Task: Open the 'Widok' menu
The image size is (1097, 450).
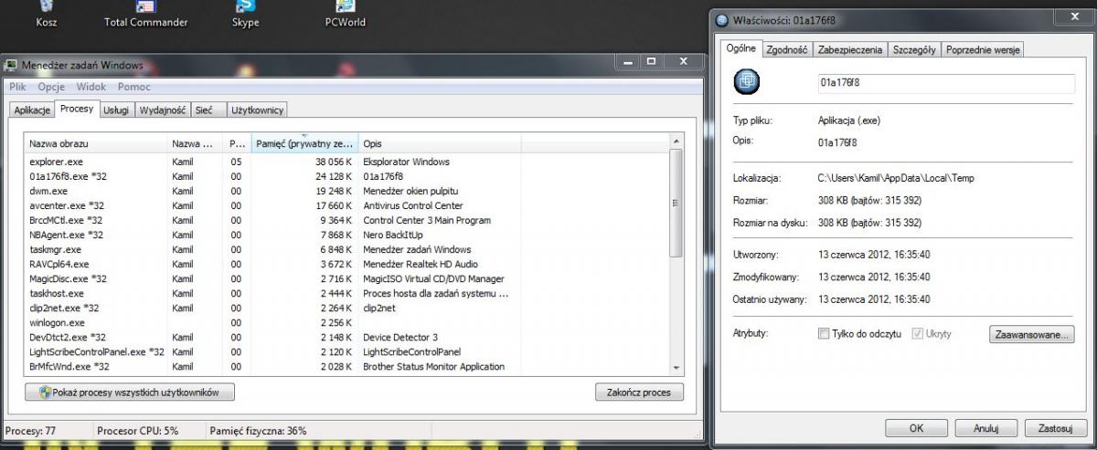Action: coord(91,87)
